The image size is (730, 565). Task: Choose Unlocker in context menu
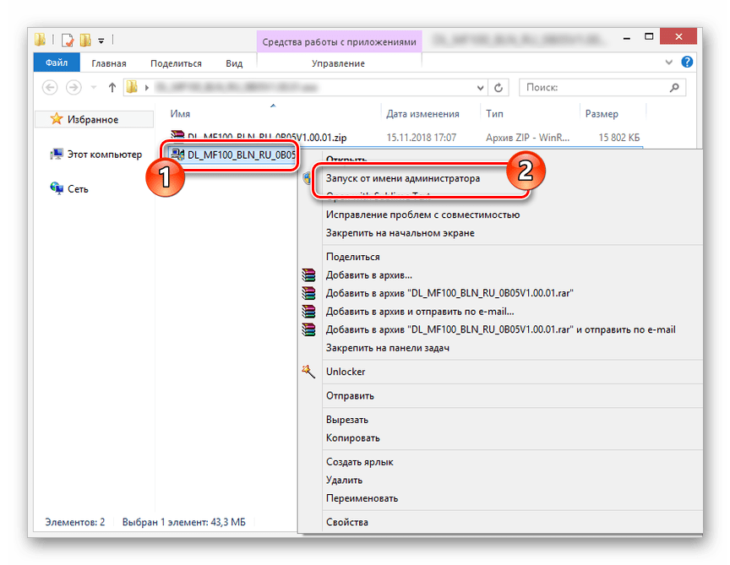coord(346,372)
